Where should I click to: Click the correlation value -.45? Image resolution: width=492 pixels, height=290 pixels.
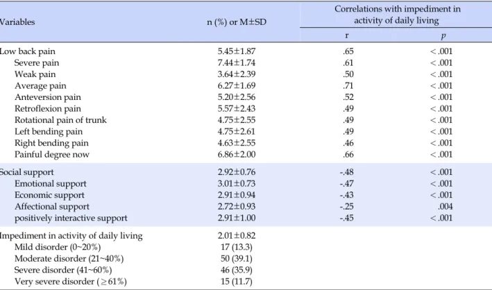pyautogui.click(x=347, y=218)
